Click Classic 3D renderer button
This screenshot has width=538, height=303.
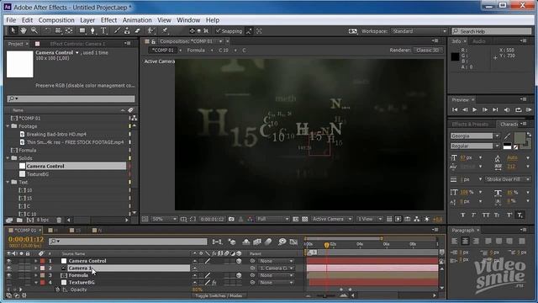(428, 50)
